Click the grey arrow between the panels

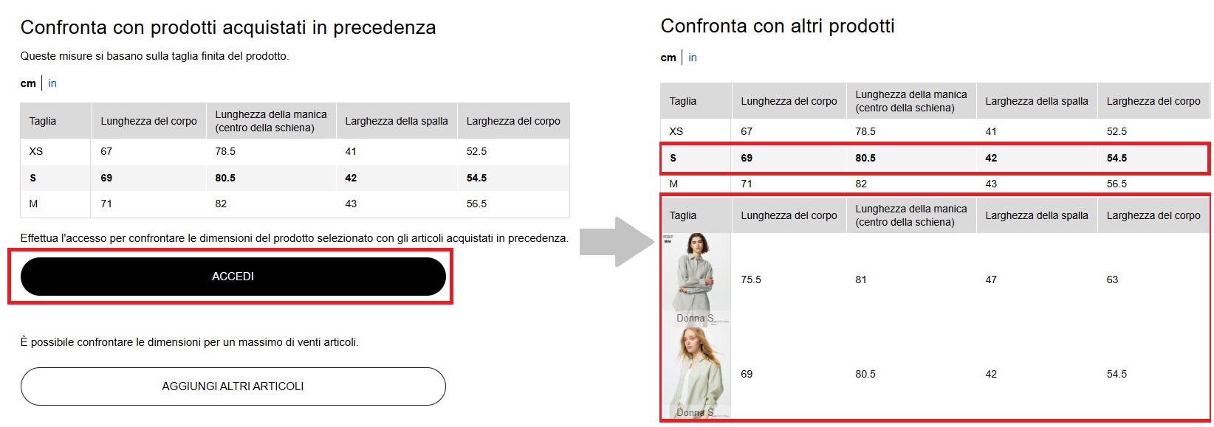tap(616, 241)
